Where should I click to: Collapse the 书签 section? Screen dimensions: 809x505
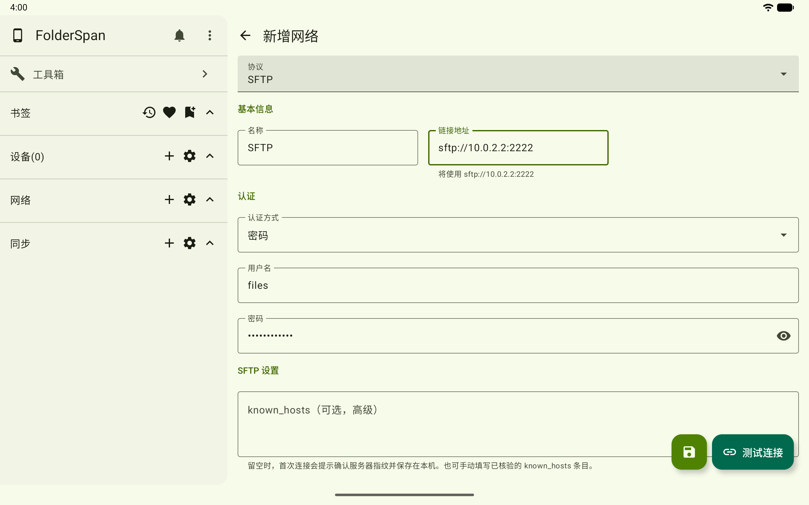click(x=210, y=112)
